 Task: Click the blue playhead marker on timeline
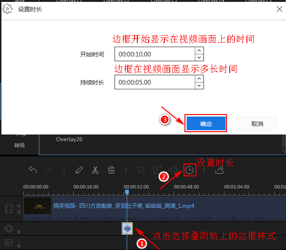tap(127, 192)
